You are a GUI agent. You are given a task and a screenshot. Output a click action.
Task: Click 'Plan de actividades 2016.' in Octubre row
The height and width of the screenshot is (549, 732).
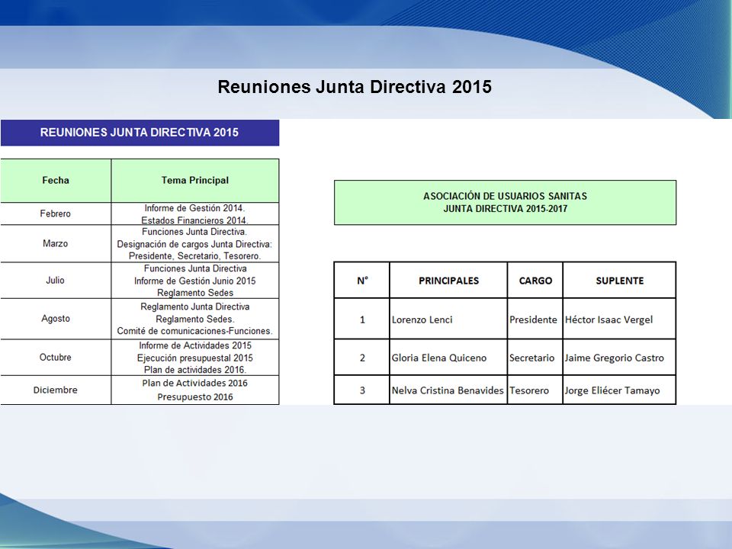coord(195,371)
